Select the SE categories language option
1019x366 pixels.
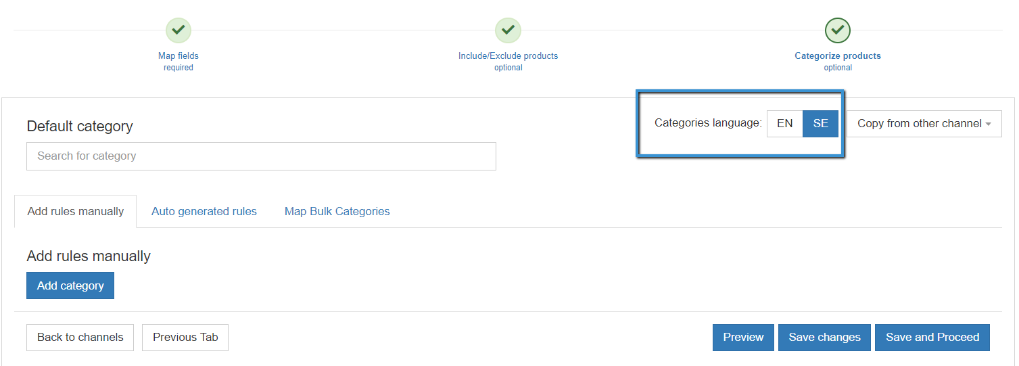(820, 124)
